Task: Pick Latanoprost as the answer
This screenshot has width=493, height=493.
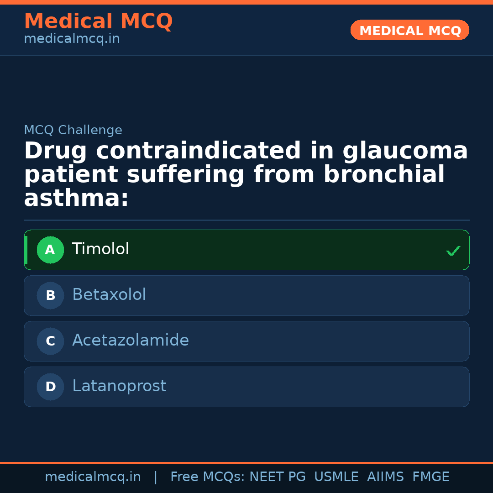Action: [x=246, y=387]
